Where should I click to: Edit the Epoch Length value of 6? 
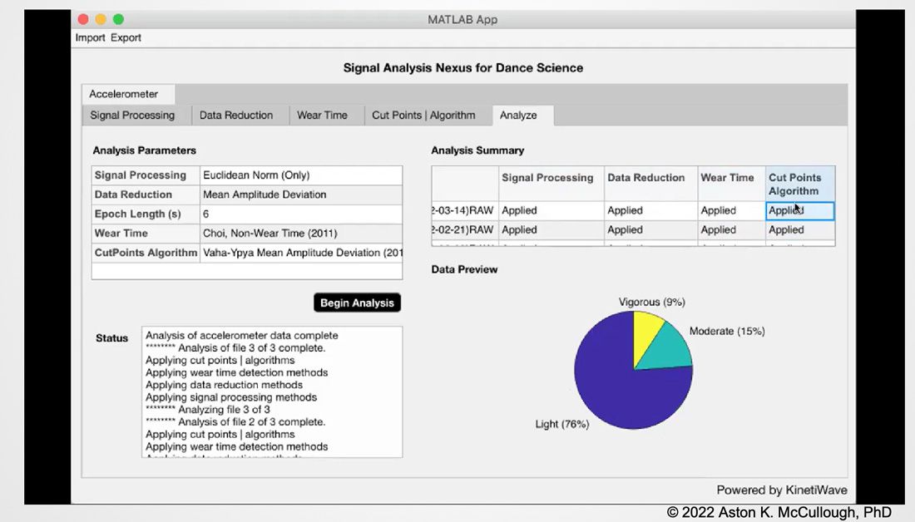click(301, 214)
